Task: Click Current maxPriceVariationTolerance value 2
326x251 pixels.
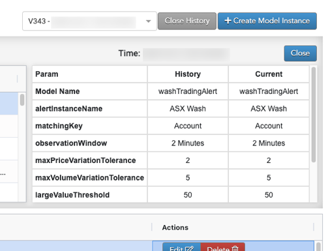Action: [x=269, y=160]
